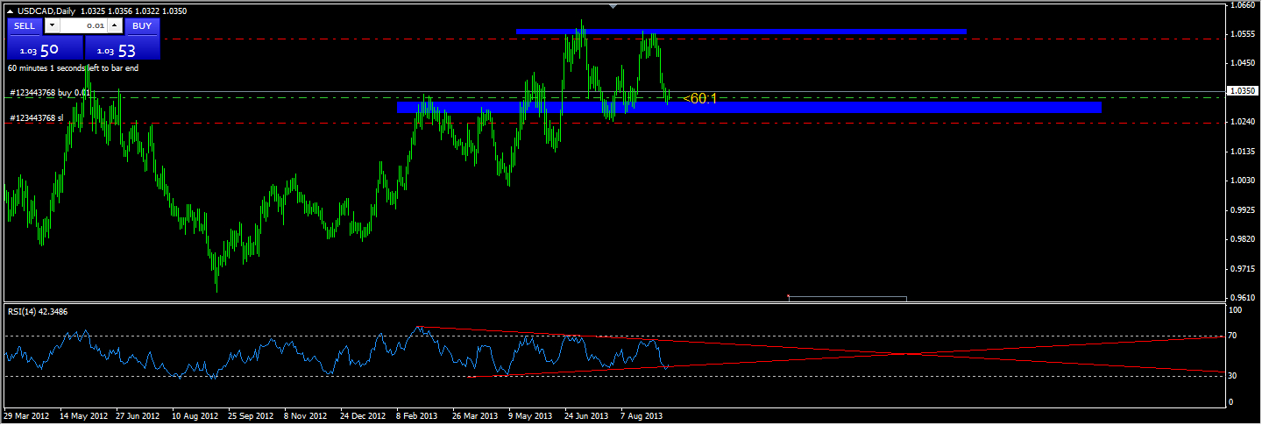Click the '24 Dec 2012' date label
This screenshot has height=425, width=1262.
(x=362, y=414)
